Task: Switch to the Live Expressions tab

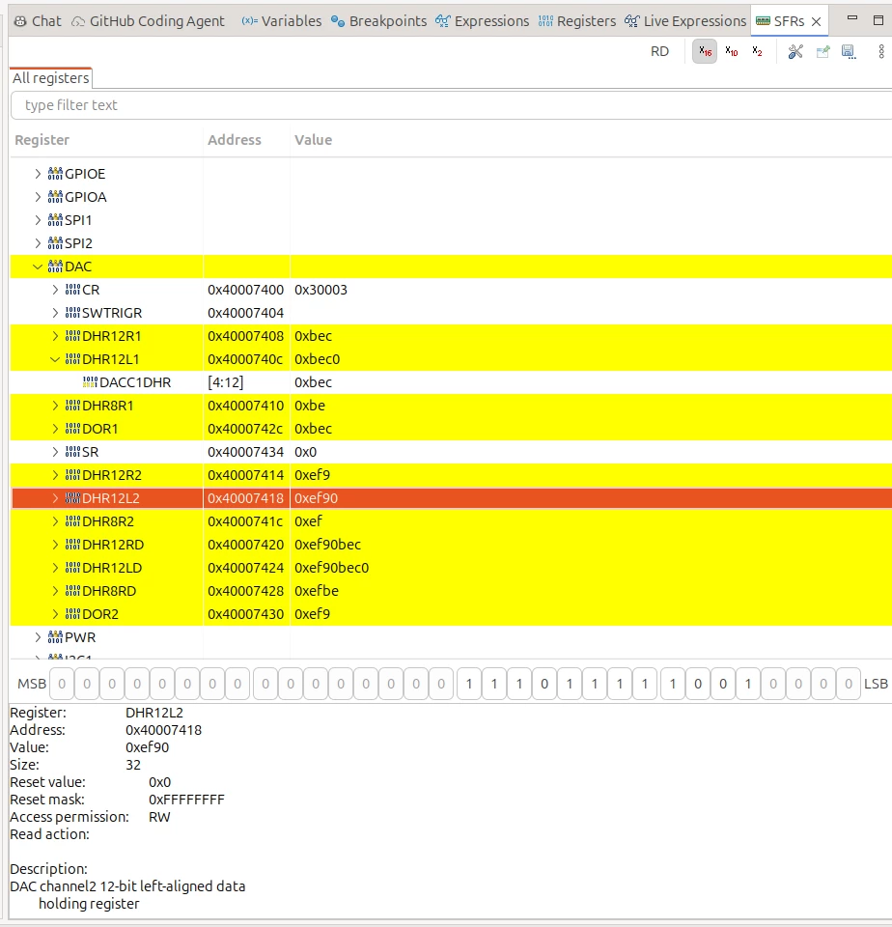Action: point(685,21)
